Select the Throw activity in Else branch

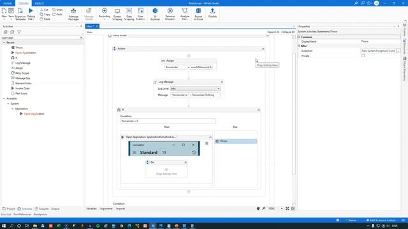coord(236,141)
